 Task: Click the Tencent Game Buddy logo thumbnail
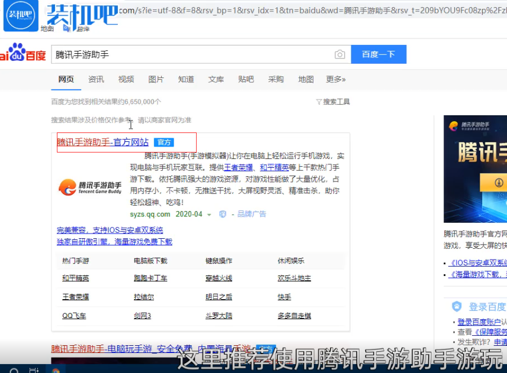point(90,187)
